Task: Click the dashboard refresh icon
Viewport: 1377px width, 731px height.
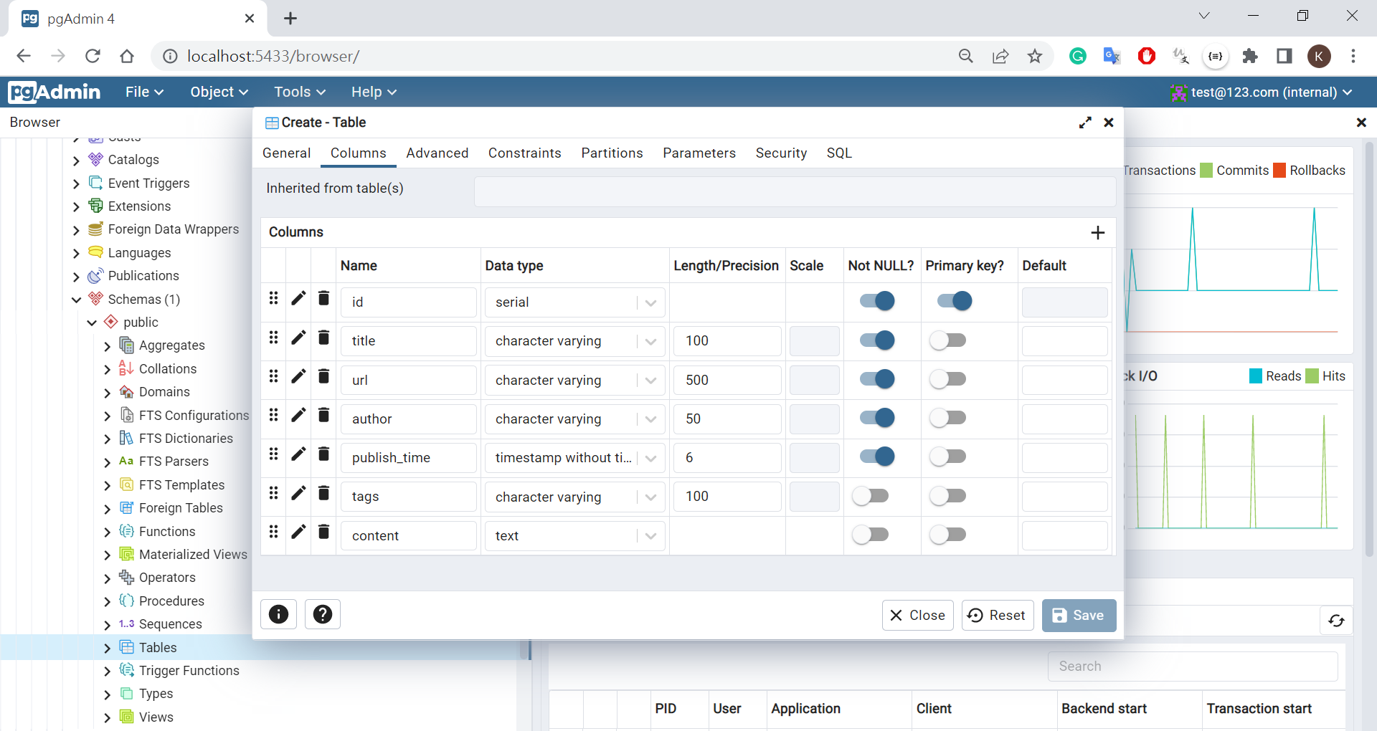Action: click(x=1336, y=621)
